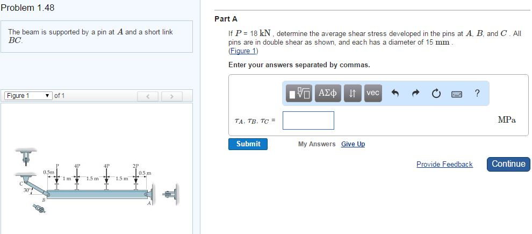The width and height of the screenshot is (532, 234).
Task: Show keyboard shortcuts icon
Action: click(456, 94)
